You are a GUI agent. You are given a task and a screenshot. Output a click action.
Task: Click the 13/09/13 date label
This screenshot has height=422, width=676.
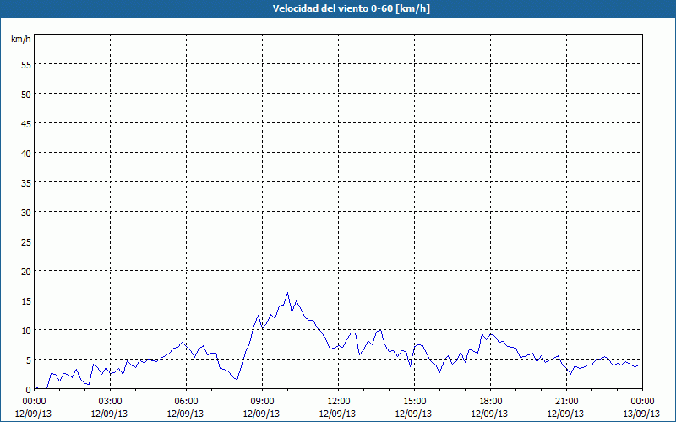tap(643, 413)
